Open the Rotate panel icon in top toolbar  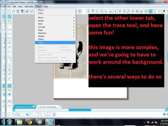click(124, 11)
